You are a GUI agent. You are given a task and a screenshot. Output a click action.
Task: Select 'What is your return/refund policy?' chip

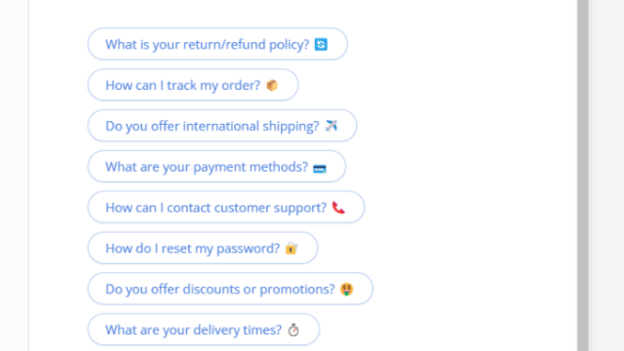(217, 44)
